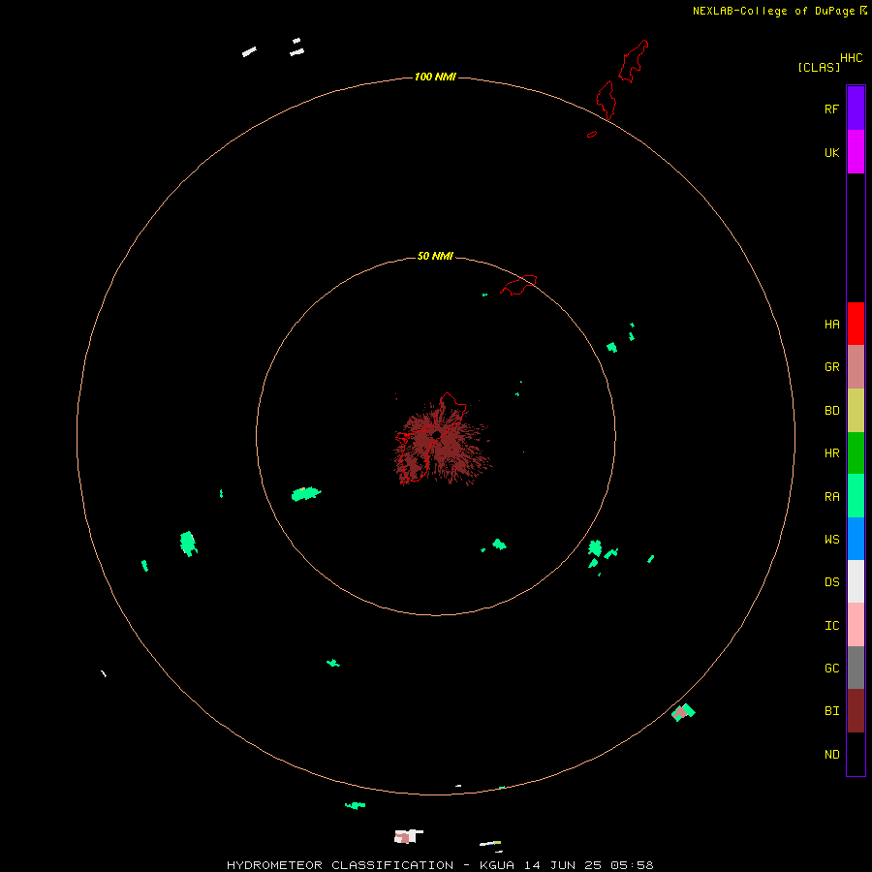This screenshot has height=872, width=872.
Task: Click the HHC product code label
Action: [852, 57]
